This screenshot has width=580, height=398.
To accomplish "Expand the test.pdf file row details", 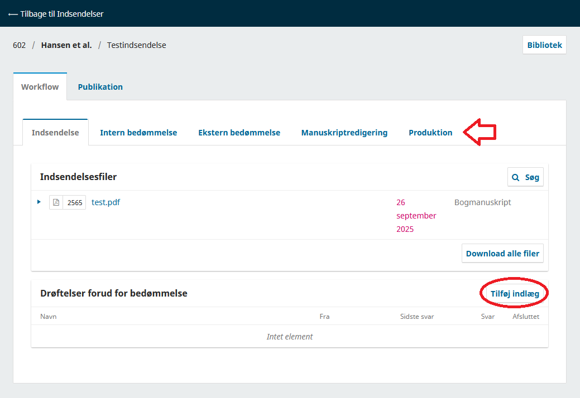I will click(x=39, y=202).
